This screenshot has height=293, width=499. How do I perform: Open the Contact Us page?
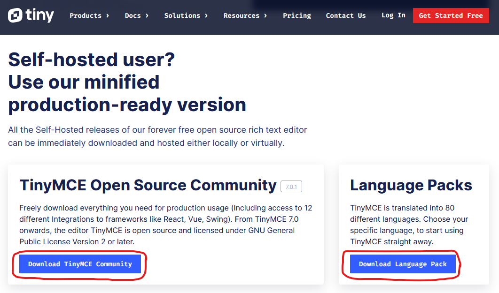pos(346,15)
